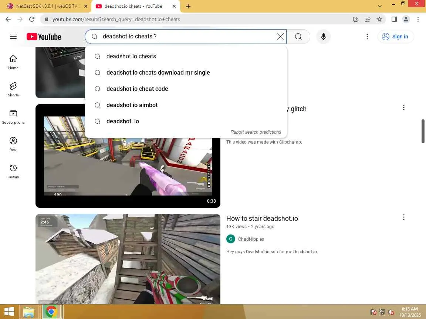Open the You section in the sidebar
This screenshot has width=426, height=319.
(x=13, y=144)
